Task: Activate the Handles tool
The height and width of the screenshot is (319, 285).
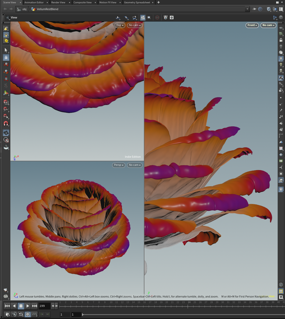Action: tap(6, 93)
